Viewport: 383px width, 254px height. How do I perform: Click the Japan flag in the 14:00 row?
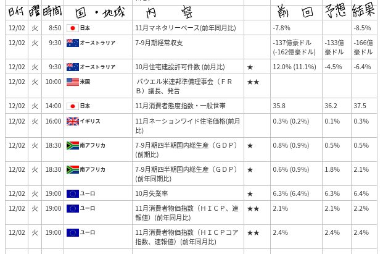[x=72, y=106]
